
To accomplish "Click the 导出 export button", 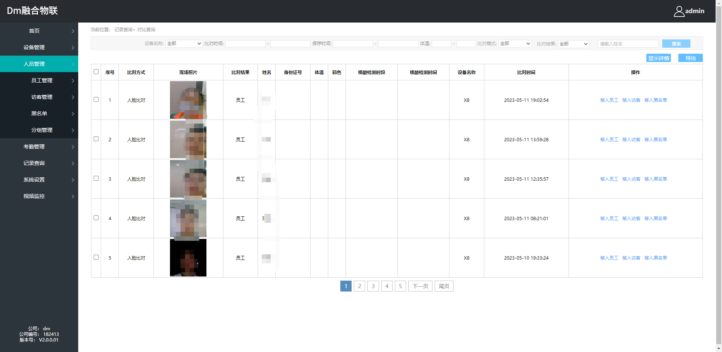I will point(690,58).
